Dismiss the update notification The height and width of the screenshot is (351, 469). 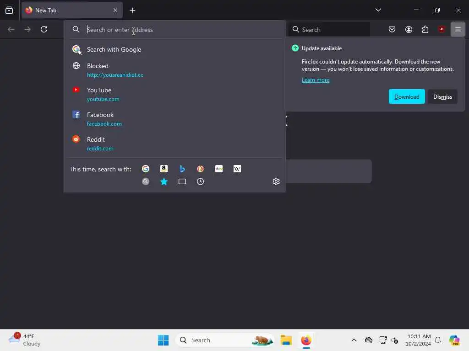(x=442, y=97)
